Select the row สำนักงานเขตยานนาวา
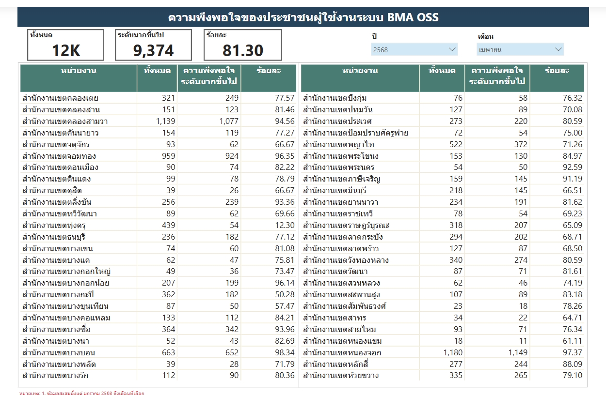This screenshot has height=395, width=606. click(443, 202)
